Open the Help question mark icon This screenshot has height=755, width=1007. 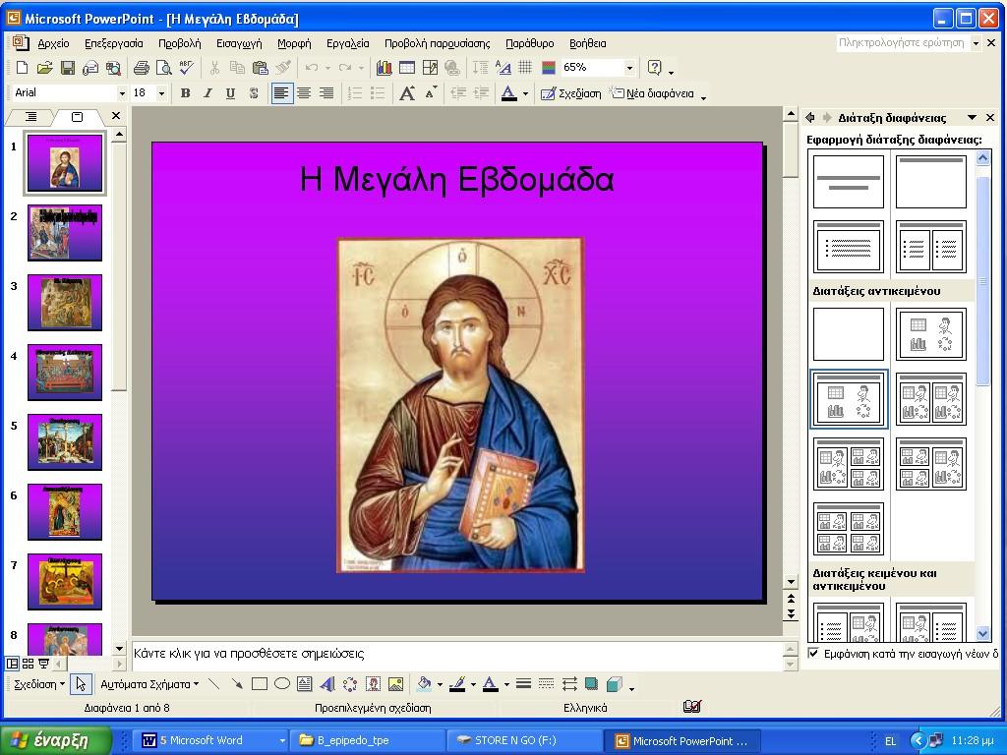(654, 68)
